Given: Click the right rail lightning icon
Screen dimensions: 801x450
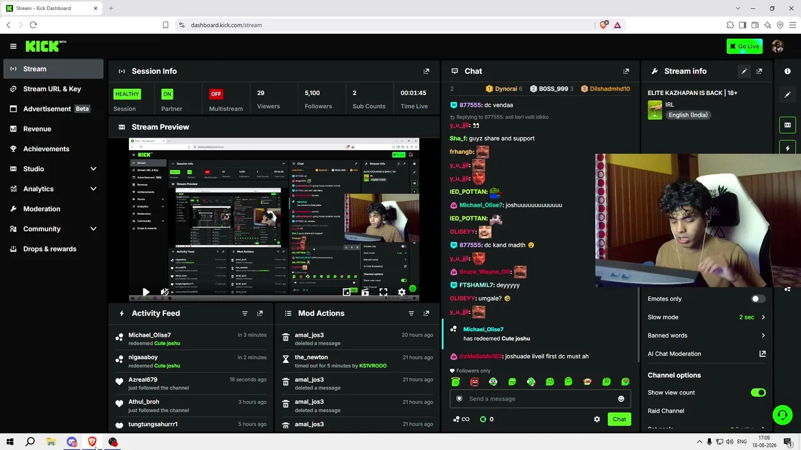Looking at the screenshot, I should click(x=787, y=148).
